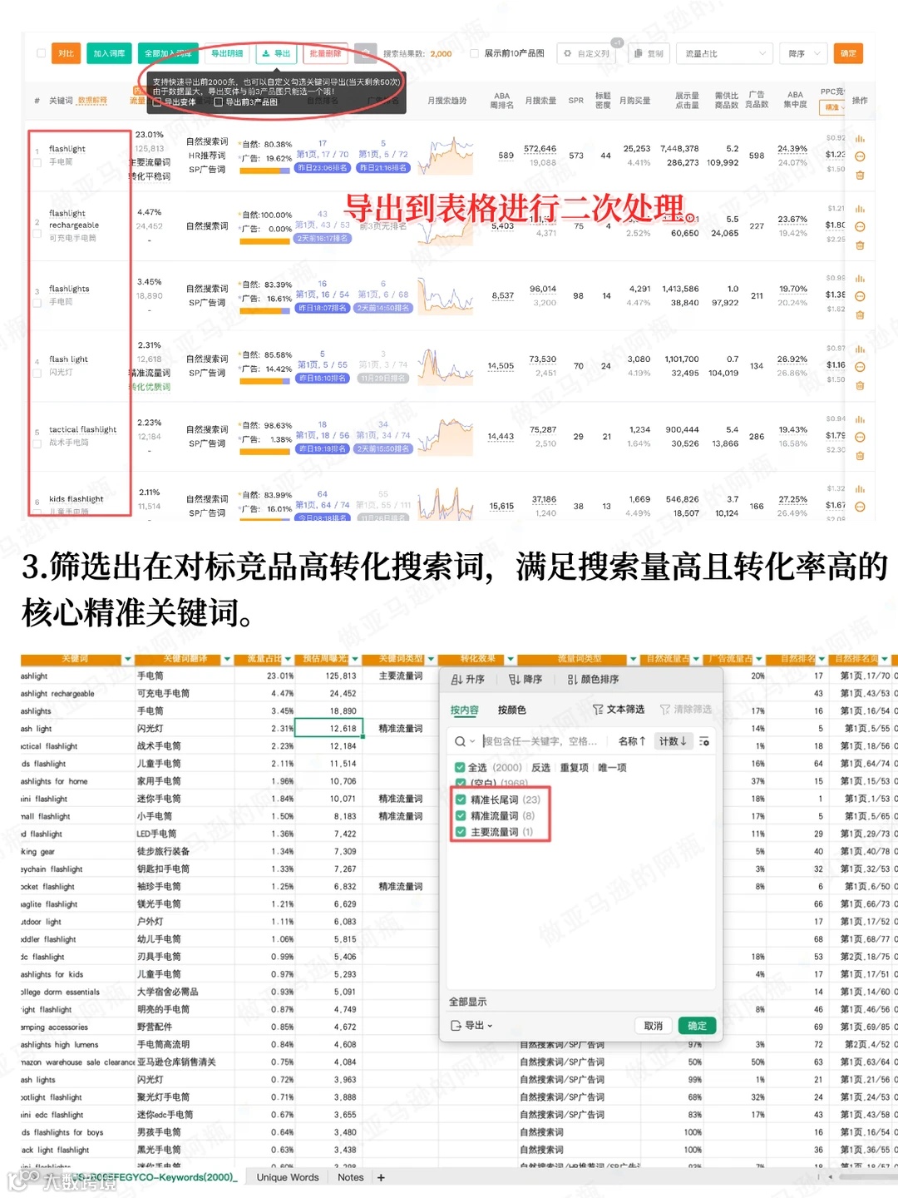Screen dimensions: 898x1198
Task: Click the round more icon in flashlights row
Action: click(860, 296)
